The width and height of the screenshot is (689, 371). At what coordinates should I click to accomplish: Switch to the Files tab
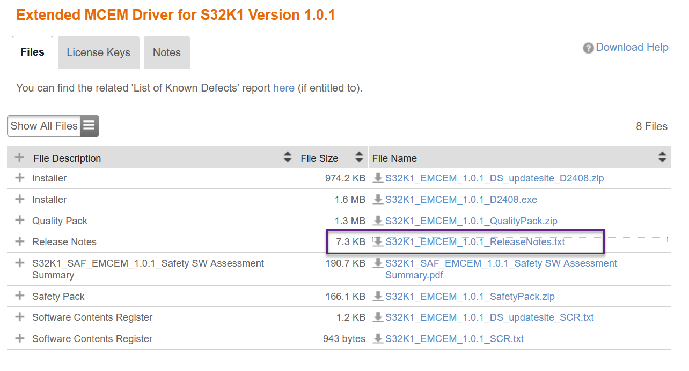pyautogui.click(x=32, y=52)
